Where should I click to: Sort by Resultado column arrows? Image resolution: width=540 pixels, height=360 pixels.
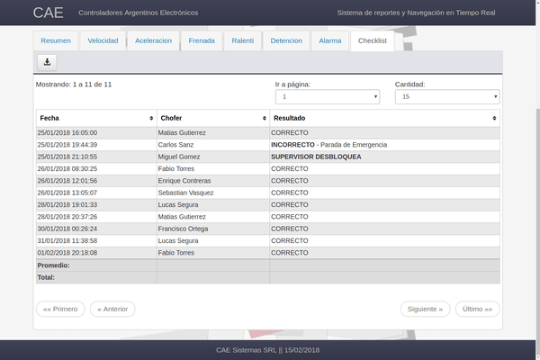(494, 118)
